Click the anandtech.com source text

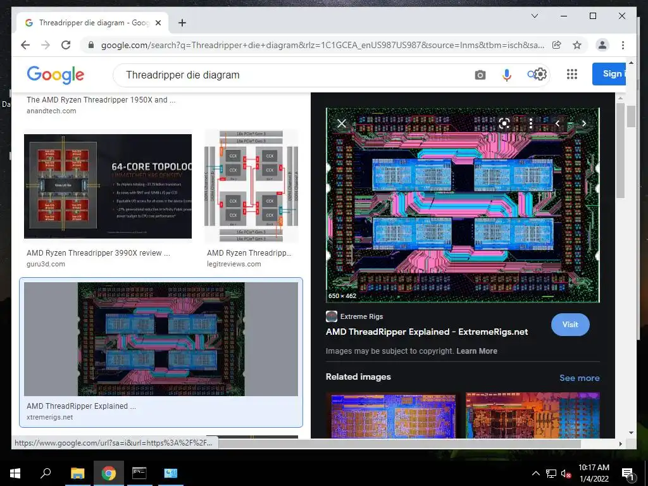pyautogui.click(x=51, y=111)
